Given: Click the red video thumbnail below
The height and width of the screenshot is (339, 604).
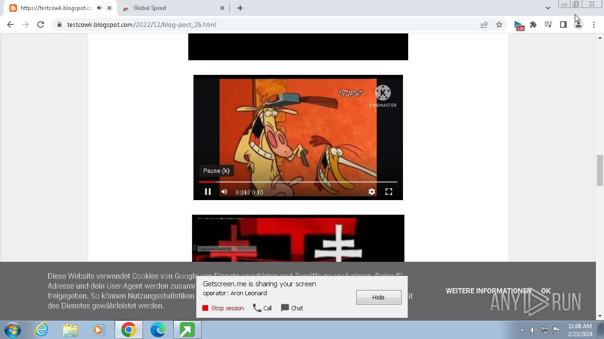Looking at the screenshot, I should pos(298,238).
